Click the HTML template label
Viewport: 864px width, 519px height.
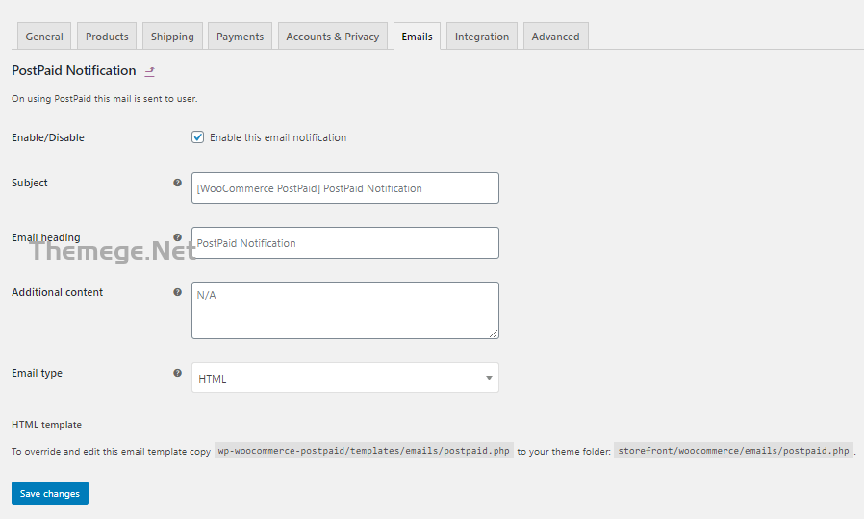[x=46, y=425]
